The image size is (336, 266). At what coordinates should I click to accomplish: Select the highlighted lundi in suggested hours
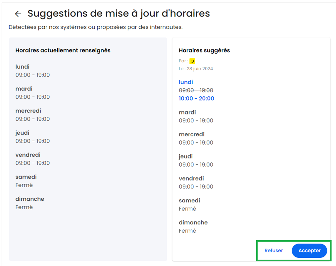(x=186, y=82)
